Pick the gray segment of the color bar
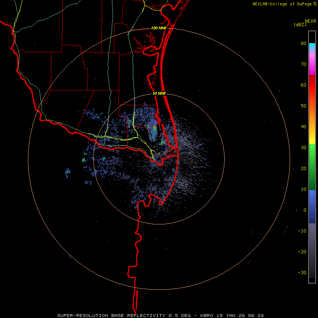The height and width of the screenshot is (318, 318). (x=312, y=239)
